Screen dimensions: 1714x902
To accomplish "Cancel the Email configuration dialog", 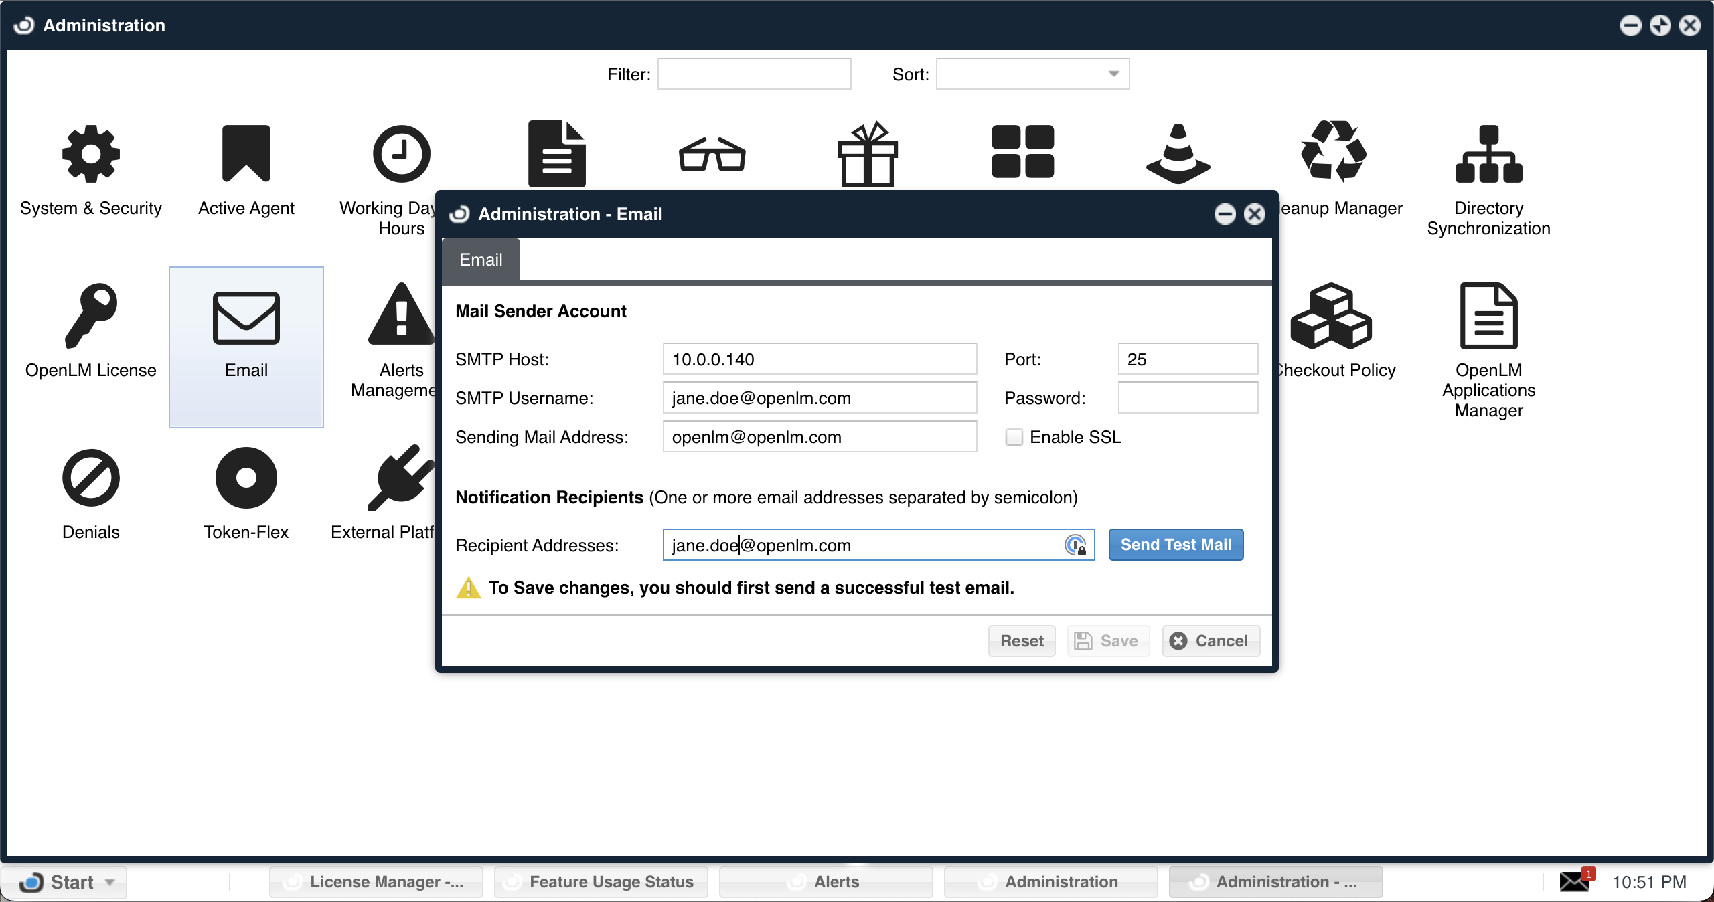I will [1211, 641].
